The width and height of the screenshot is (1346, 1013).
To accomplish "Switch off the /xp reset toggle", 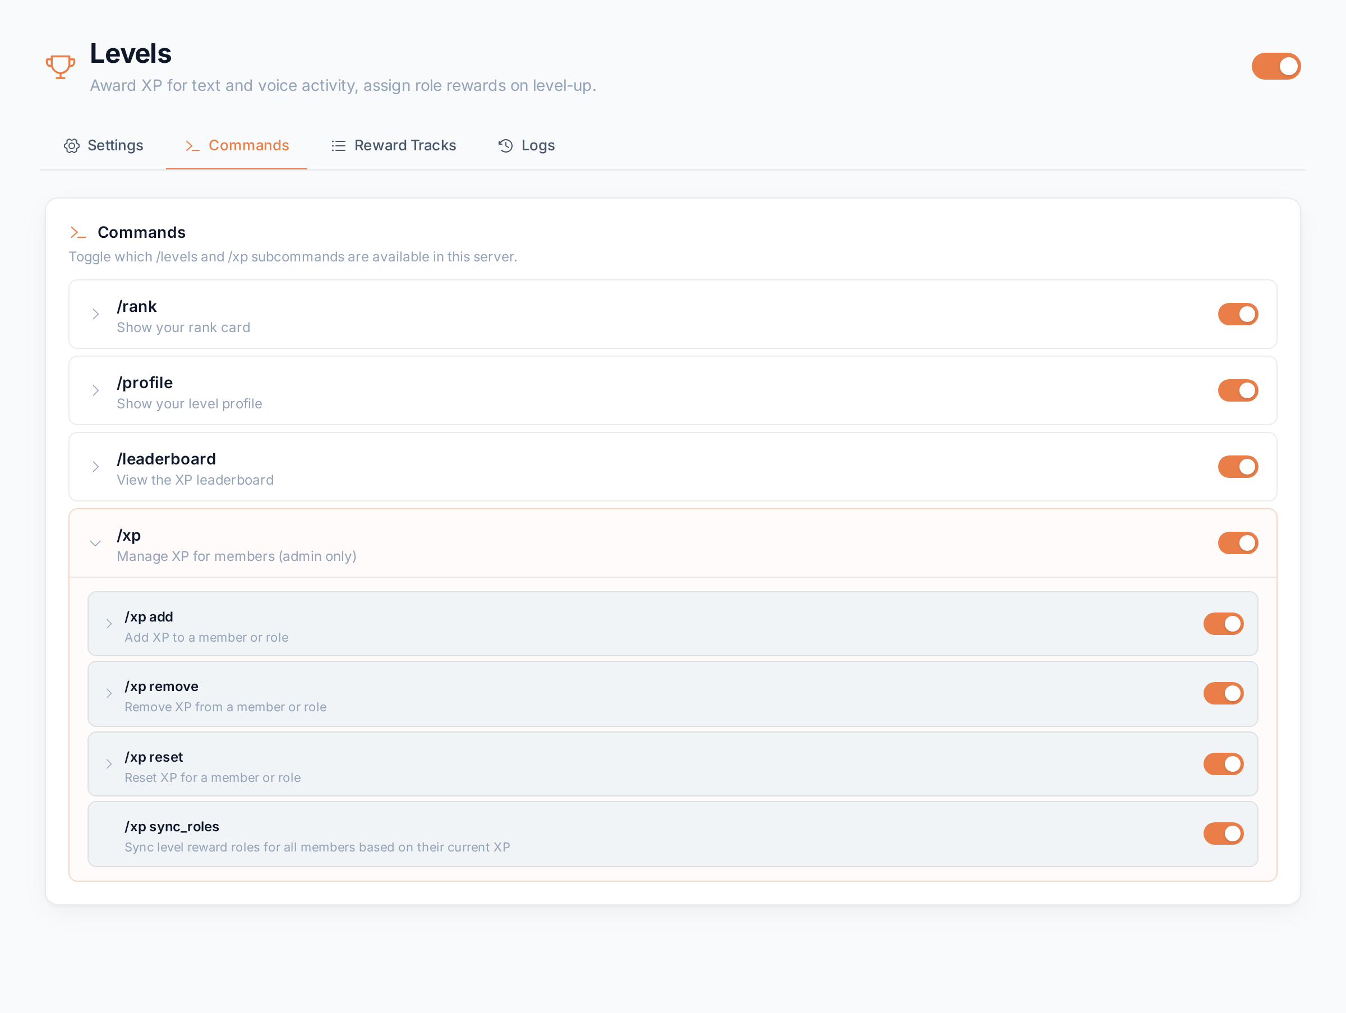I will (x=1223, y=763).
